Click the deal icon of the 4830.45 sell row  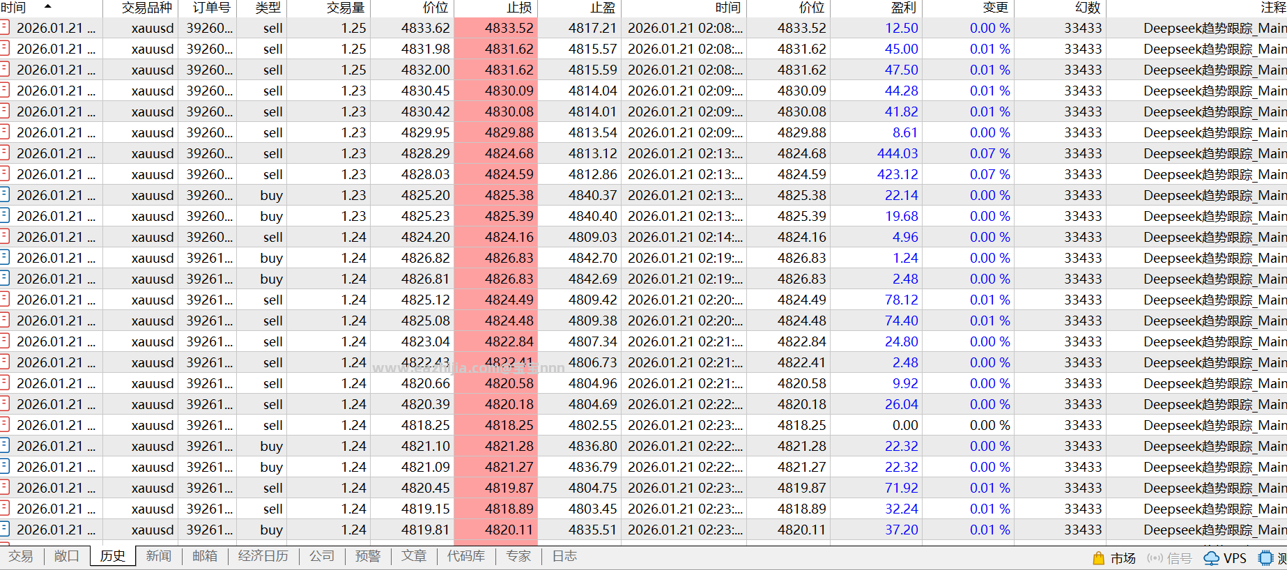4,91
